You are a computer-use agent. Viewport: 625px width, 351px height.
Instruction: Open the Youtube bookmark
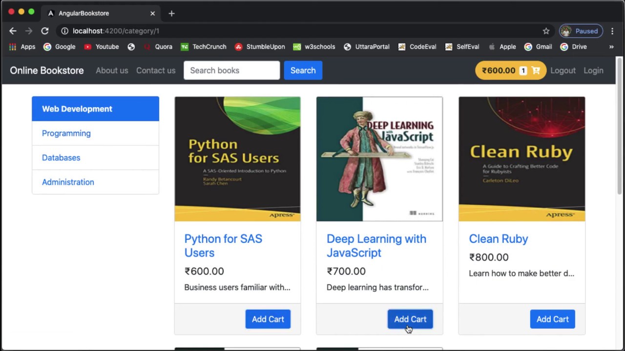coord(102,47)
